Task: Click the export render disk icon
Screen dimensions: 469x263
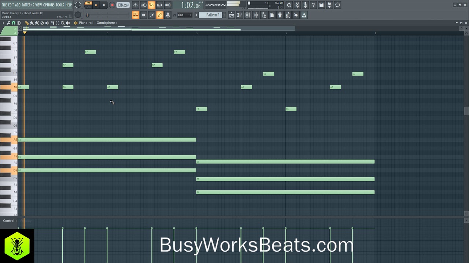Action: (x=329, y=5)
